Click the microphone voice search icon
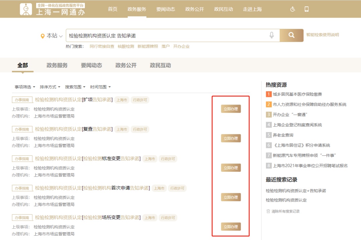This screenshot has width=361, height=240. point(272,35)
